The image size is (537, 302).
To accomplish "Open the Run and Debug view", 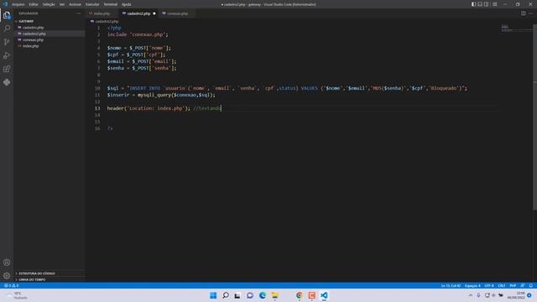I will point(7,55).
